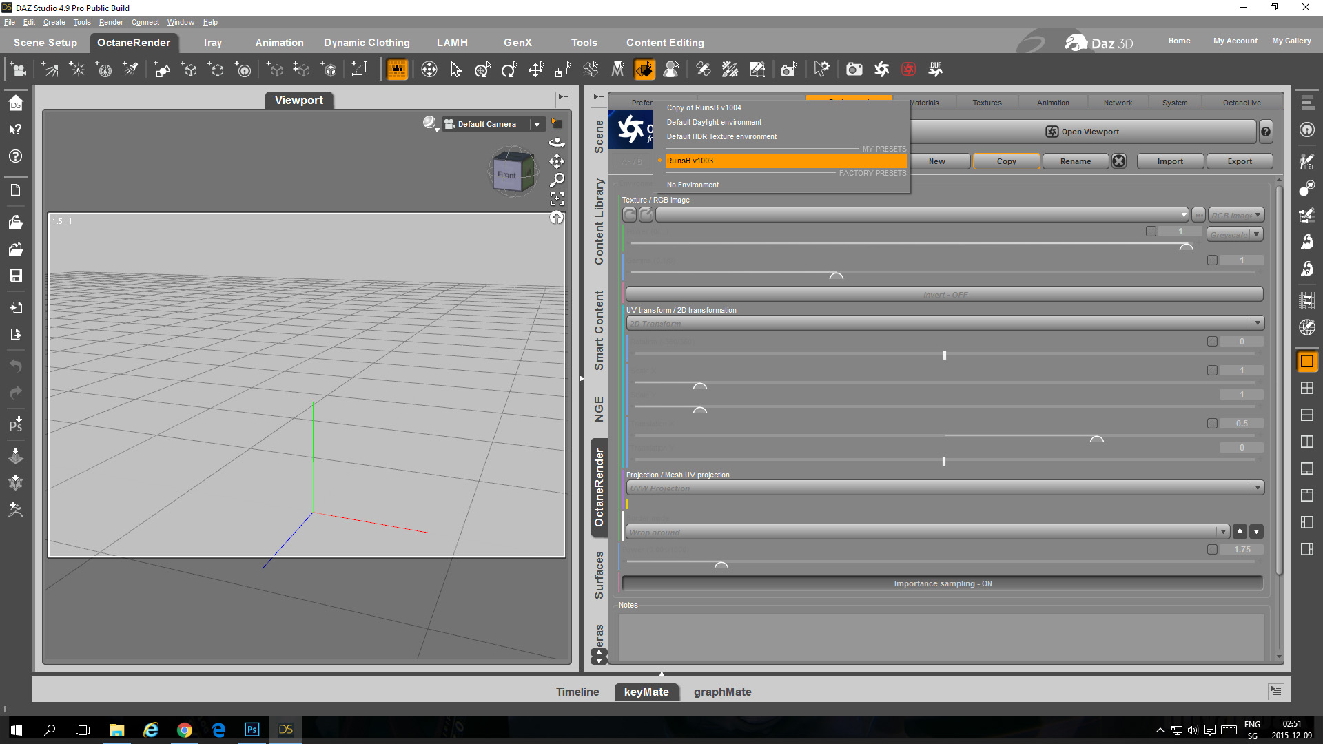Click the viewport frame magnifier icon

pos(557,180)
